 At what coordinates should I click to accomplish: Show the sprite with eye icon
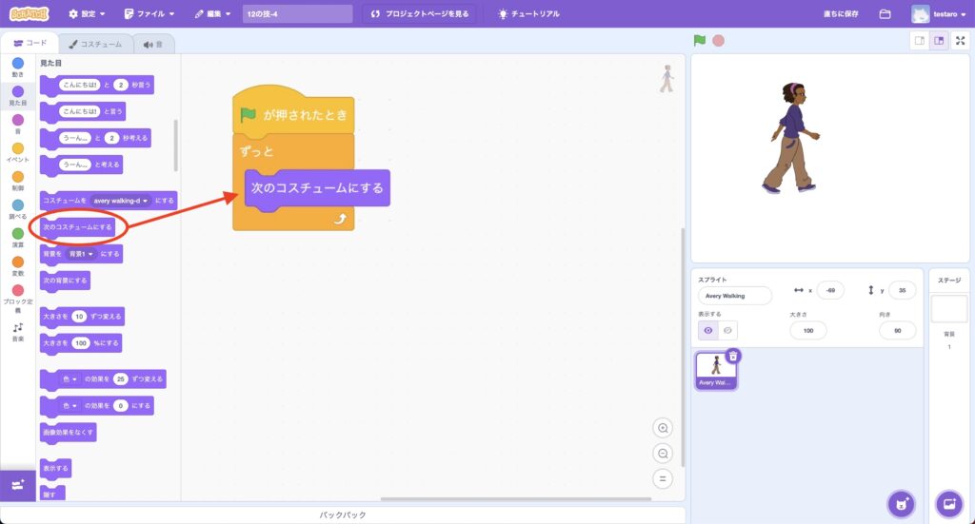coord(708,330)
